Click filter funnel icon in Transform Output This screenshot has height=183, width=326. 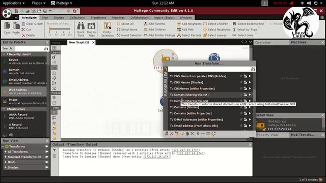coord(55,150)
